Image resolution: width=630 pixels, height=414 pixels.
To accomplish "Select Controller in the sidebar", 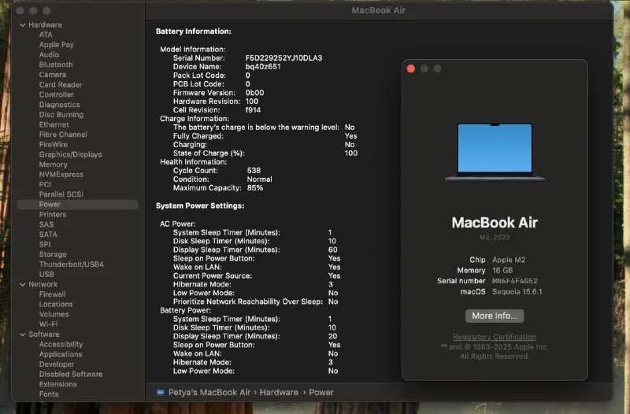I will pos(56,94).
